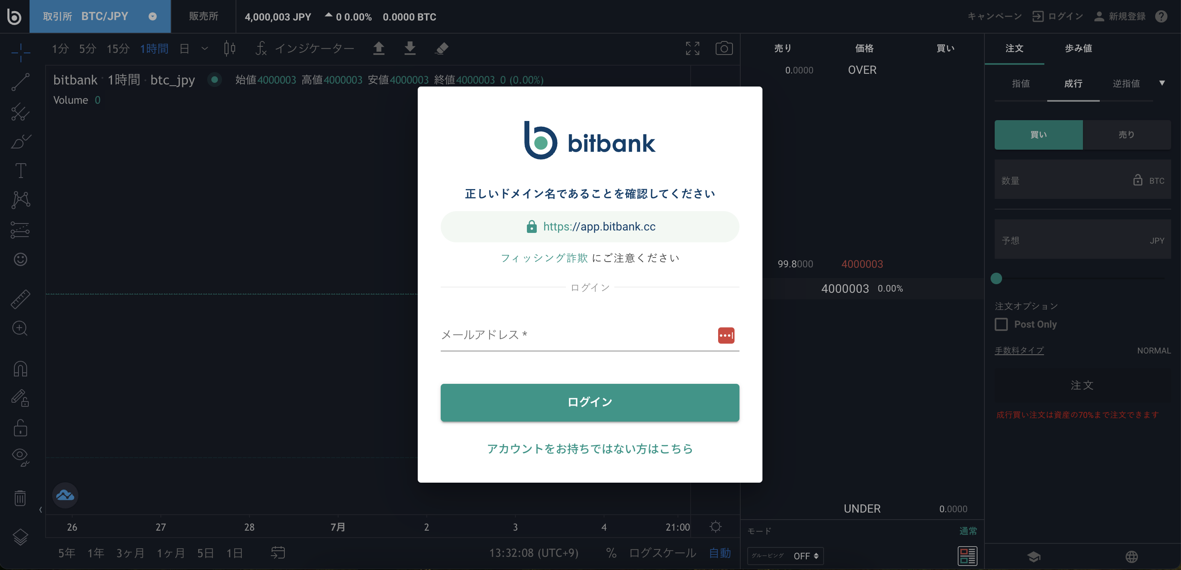
Task: Open the help question mark icon
Action: (1161, 16)
